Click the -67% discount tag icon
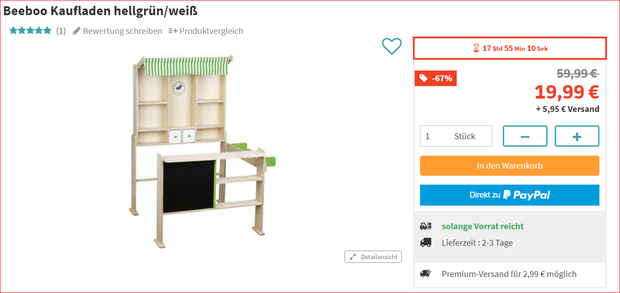This screenshot has width=620, height=293. (424, 78)
